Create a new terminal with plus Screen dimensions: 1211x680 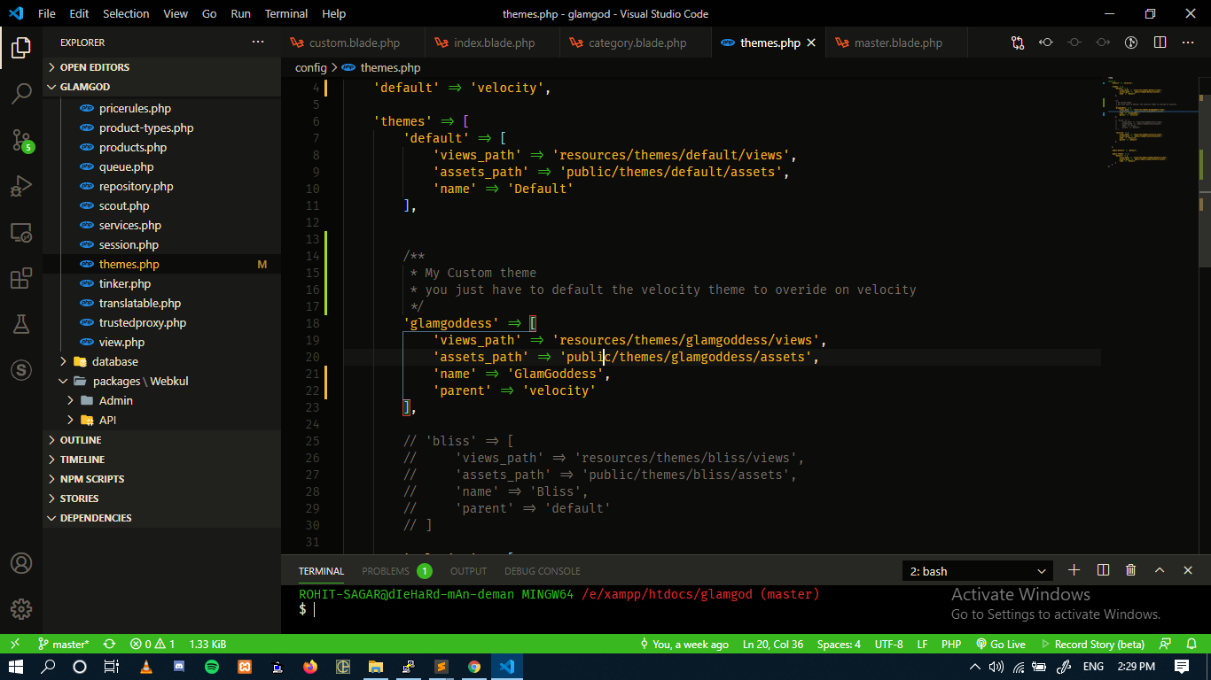click(1074, 571)
